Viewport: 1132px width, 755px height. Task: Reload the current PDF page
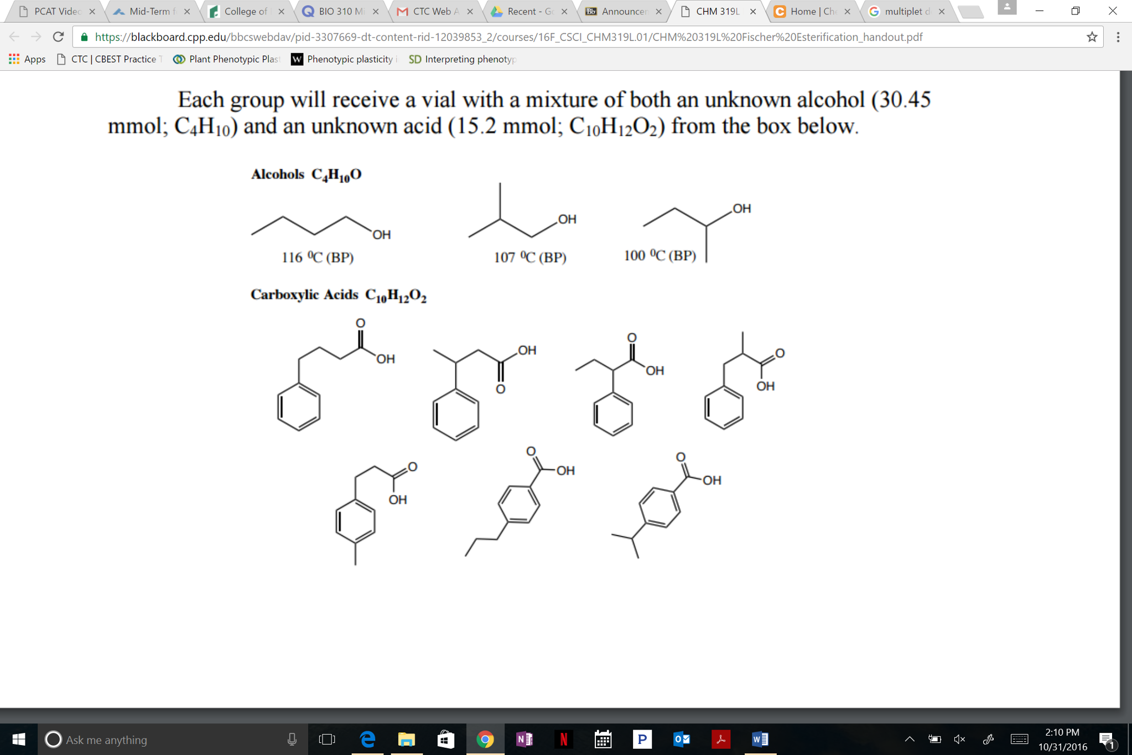click(58, 37)
